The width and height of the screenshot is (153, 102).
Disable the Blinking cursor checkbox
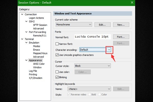click(57, 77)
